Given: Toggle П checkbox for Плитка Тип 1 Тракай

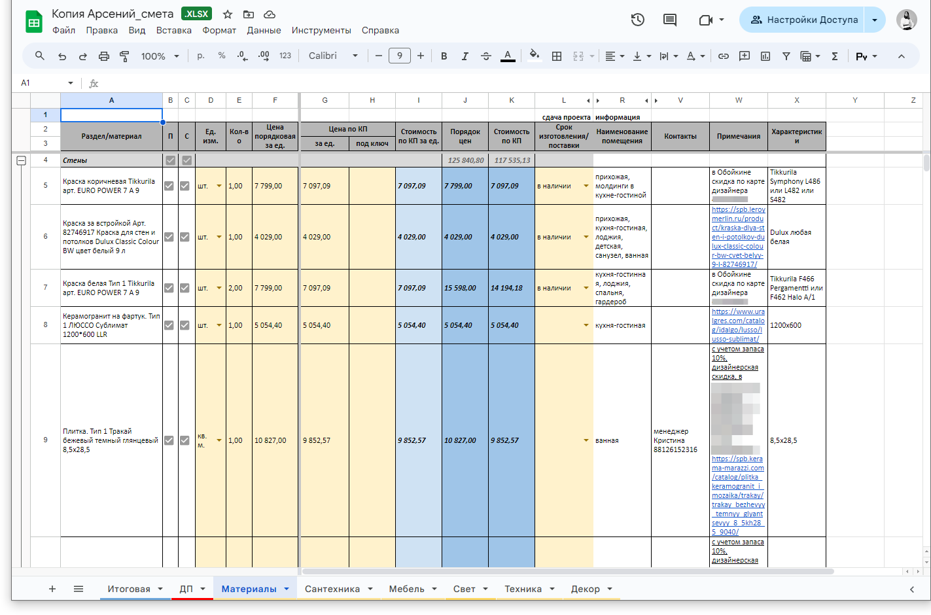Looking at the screenshot, I should pos(169,440).
